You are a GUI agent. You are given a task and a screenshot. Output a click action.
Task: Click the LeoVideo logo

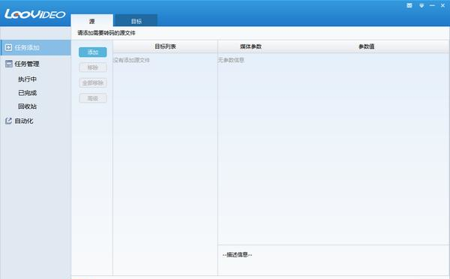[35, 13]
